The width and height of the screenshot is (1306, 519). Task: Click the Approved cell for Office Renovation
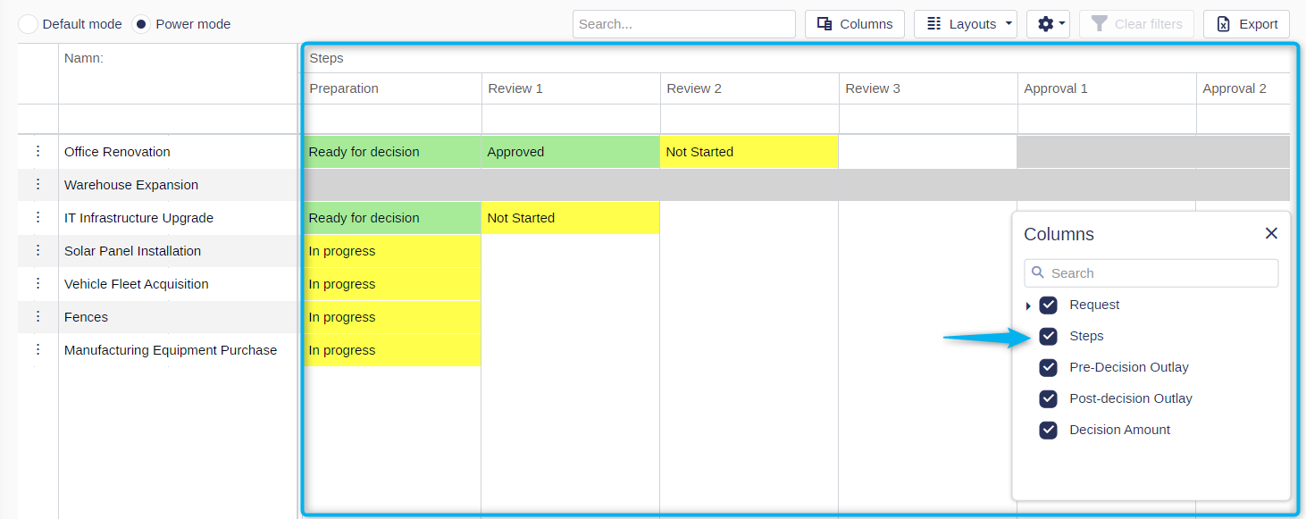[571, 152]
